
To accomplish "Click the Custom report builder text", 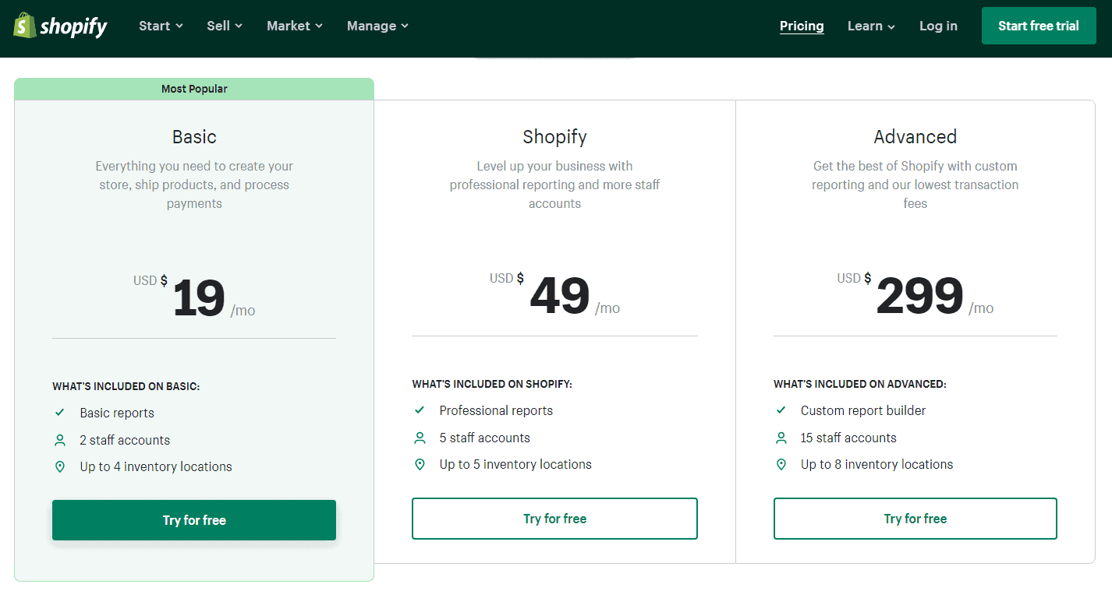I will (863, 410).
